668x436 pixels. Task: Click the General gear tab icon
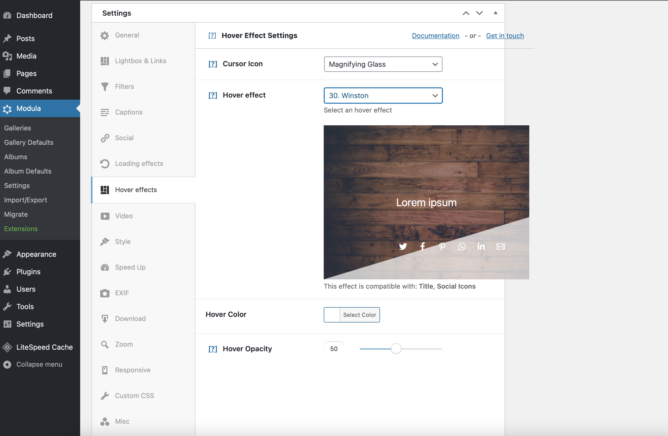tap(105, 35)
